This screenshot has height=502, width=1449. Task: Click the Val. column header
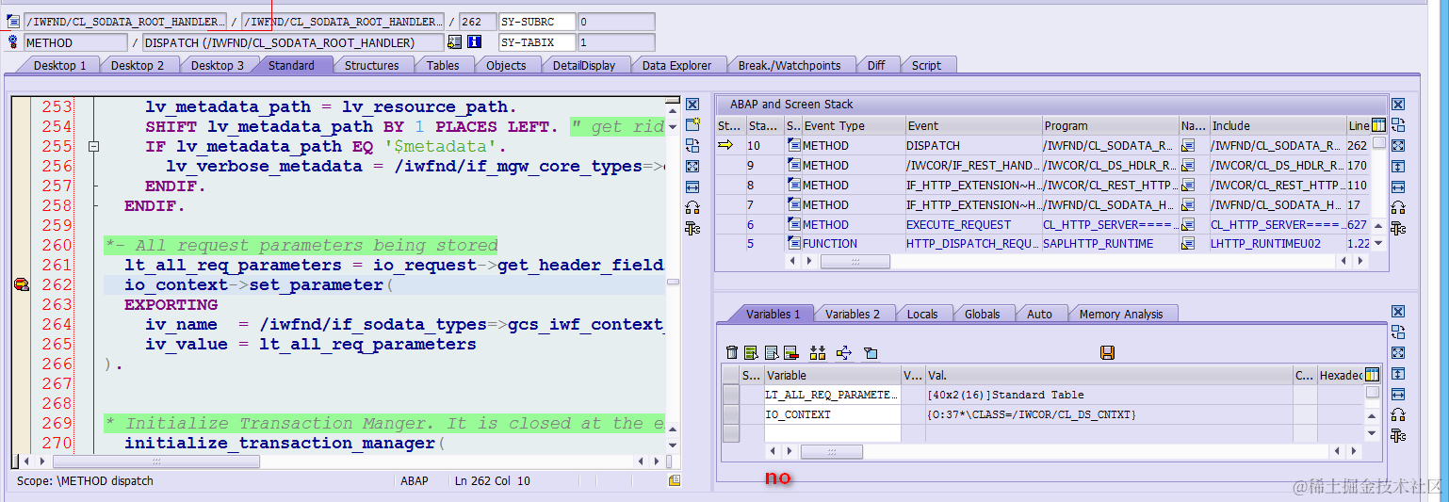(x=1108, y=375)
